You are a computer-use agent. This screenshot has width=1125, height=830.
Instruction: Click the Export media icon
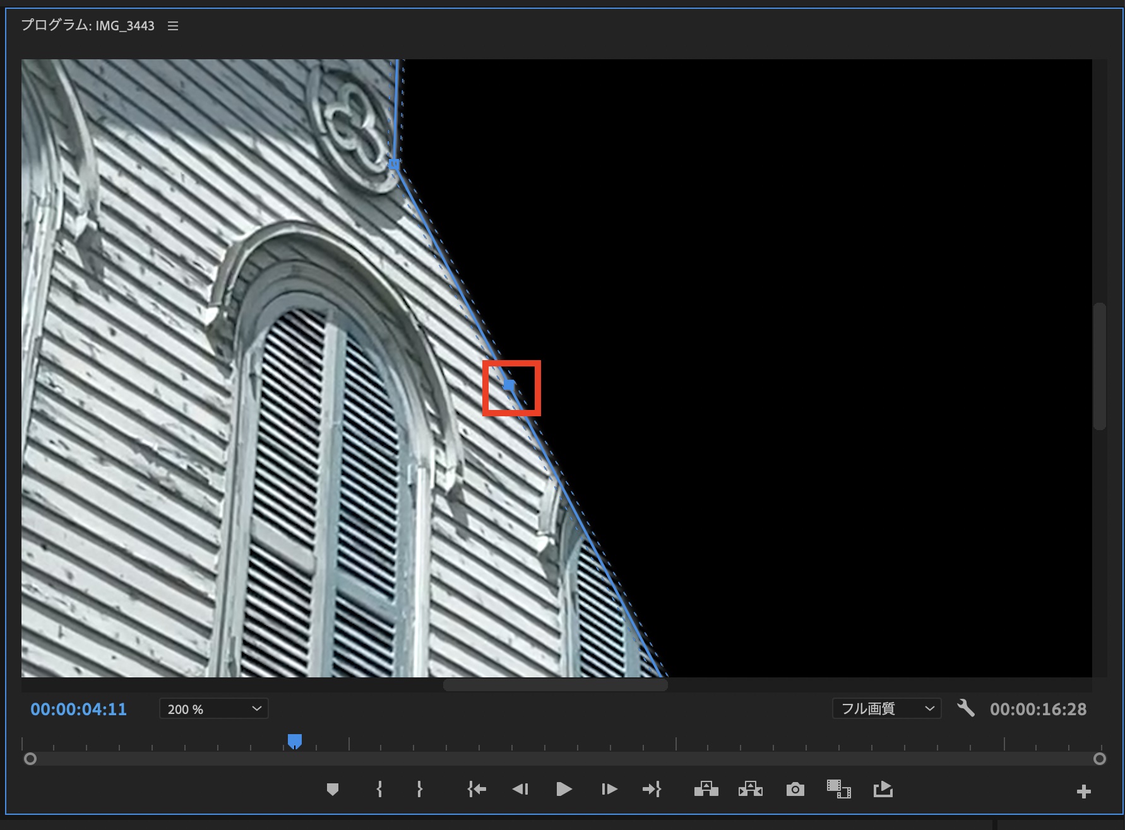click(x=883, y=789)
